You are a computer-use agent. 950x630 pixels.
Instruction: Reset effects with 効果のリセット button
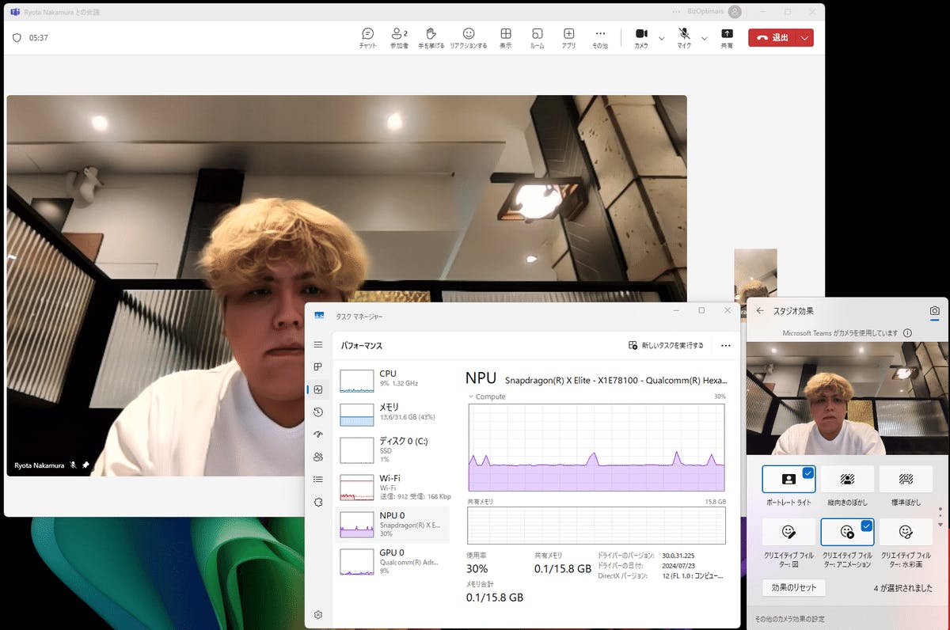pyautogui.click(x=794, y=588)
